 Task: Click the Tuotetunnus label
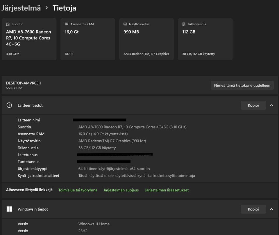28,162
